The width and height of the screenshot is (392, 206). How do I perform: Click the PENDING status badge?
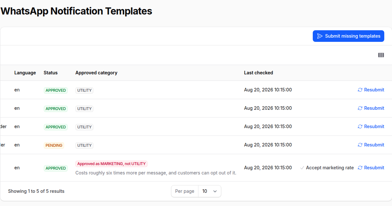point(54,145)
